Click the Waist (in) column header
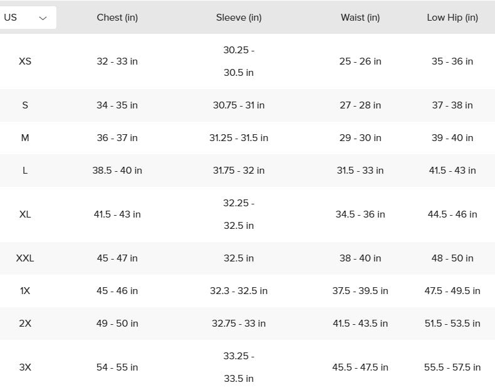This screenshot has width=495, height=390. point(360,18)
